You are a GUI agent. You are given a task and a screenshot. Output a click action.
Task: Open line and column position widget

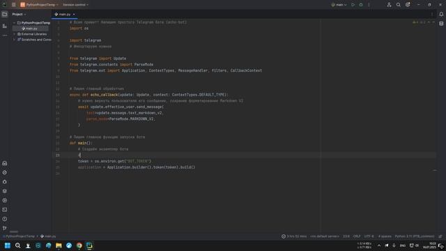click(346, 236)
